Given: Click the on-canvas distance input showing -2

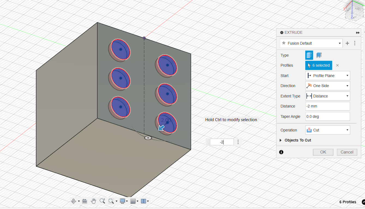Looking at the screenshot, I should tap(222, 142).
